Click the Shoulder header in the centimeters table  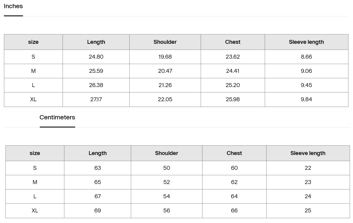pyautogui.click(x=167, y=153)
